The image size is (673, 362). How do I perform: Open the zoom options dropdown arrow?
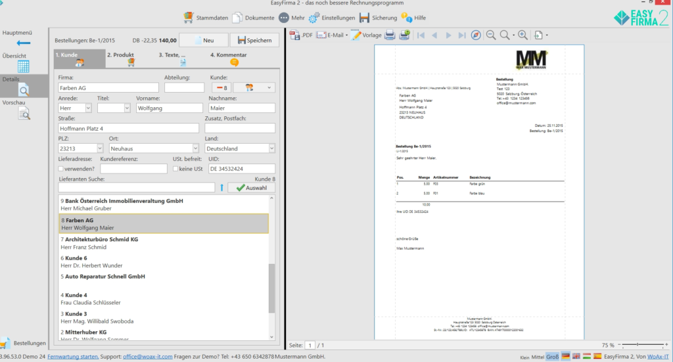[x=514, y=35]
